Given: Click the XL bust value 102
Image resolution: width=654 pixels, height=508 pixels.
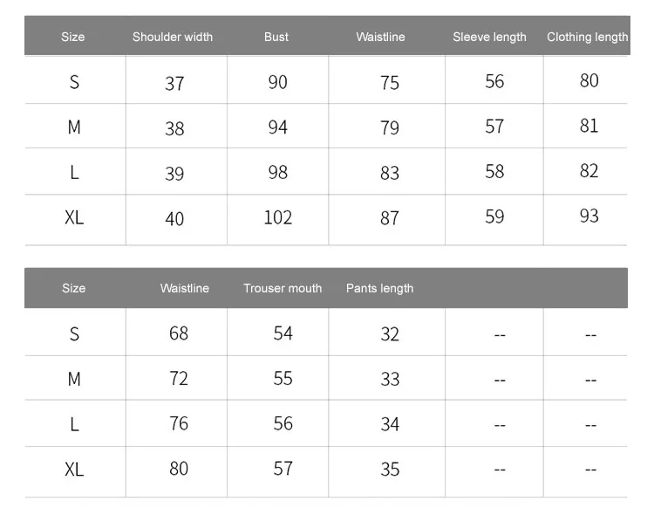Looking at the screenshot, I should pyautogui.click(x=278, y=216).
